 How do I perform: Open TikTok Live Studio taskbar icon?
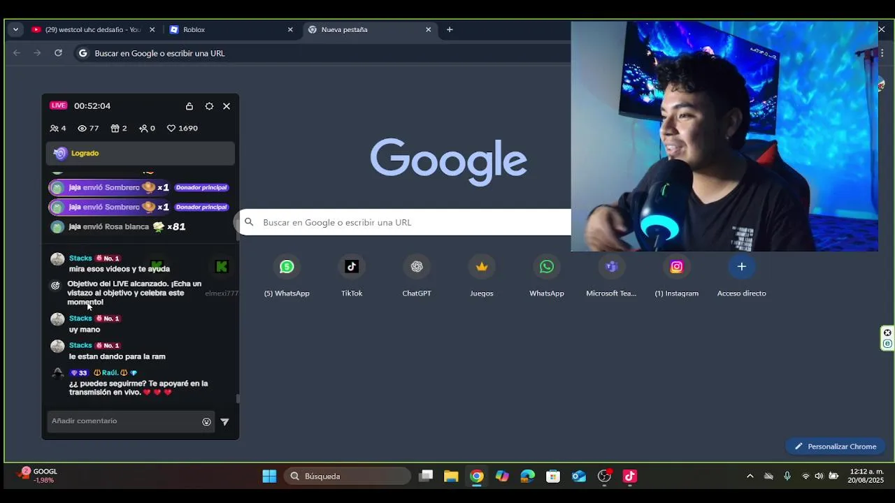630,476
